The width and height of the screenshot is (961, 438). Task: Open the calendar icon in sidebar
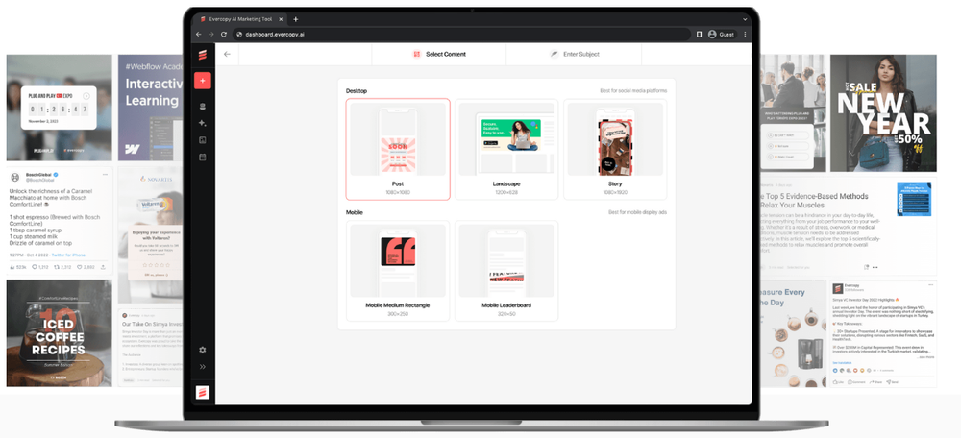click(202, 158)
